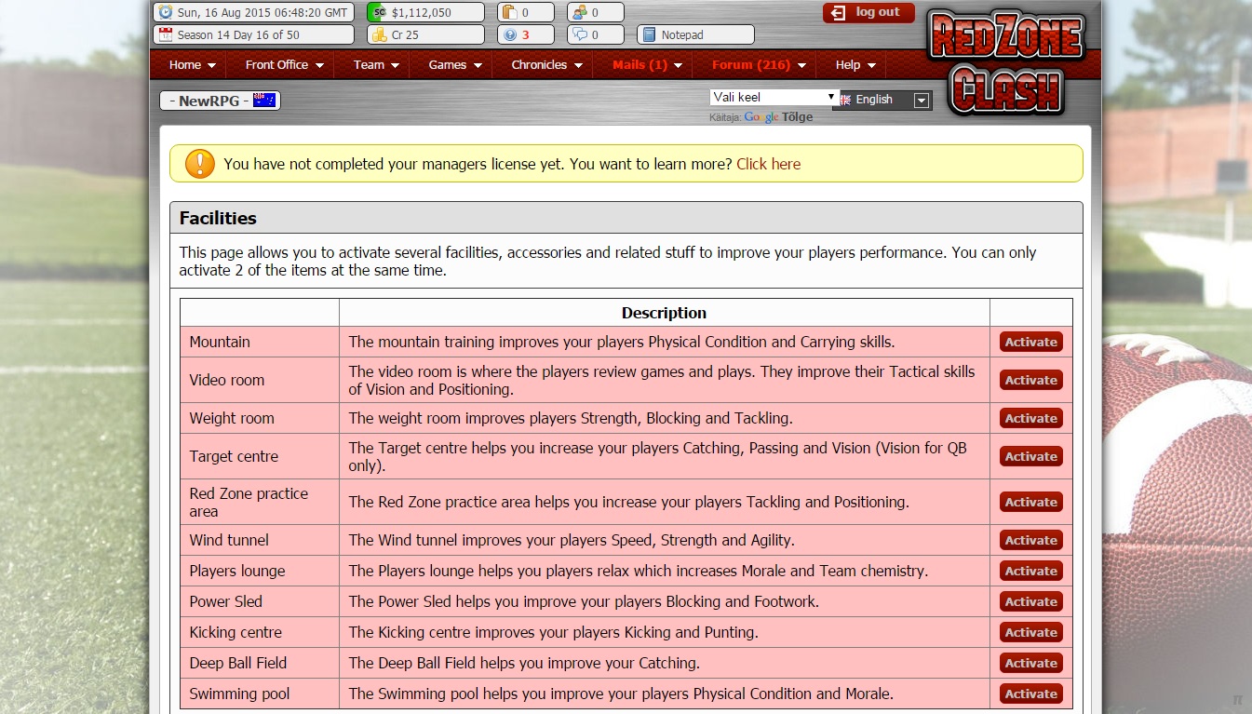The image size is (1252, 714).
Task: Click the RedZone Clash logo
Action: 1006,61
